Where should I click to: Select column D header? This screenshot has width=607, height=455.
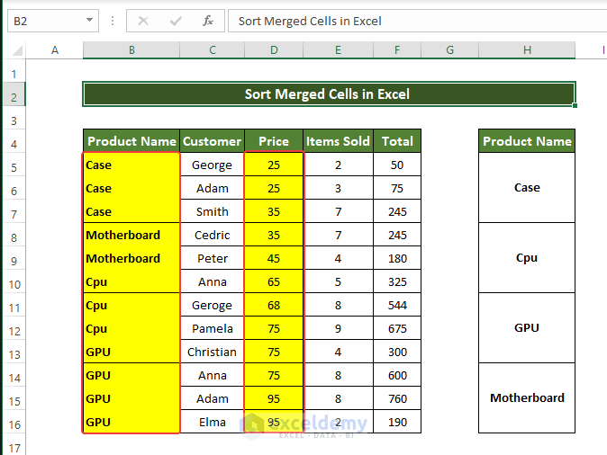click(x=274, y=50)
